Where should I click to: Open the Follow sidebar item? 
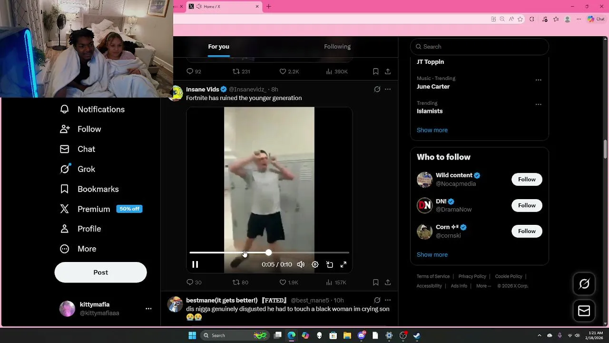click(80, 129)
